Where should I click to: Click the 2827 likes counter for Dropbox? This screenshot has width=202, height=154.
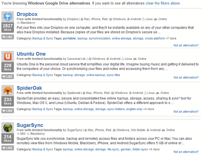[x=7, y=28]
